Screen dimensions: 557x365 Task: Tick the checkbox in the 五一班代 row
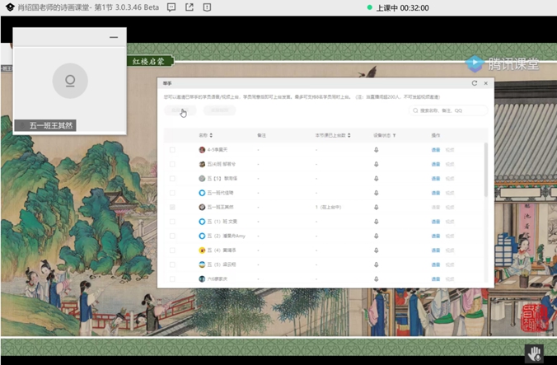pyautogui.click(x=172, y=193)
